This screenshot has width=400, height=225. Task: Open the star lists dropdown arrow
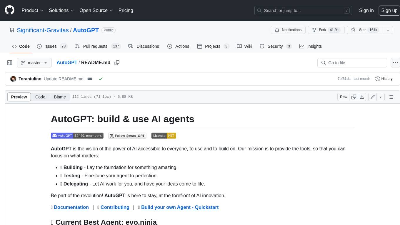pos(388,30)
